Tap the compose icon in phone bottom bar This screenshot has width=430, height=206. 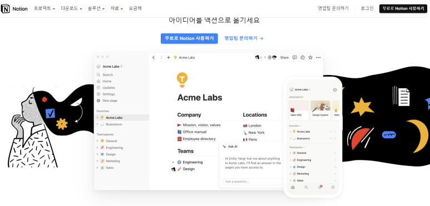[333, 187]
